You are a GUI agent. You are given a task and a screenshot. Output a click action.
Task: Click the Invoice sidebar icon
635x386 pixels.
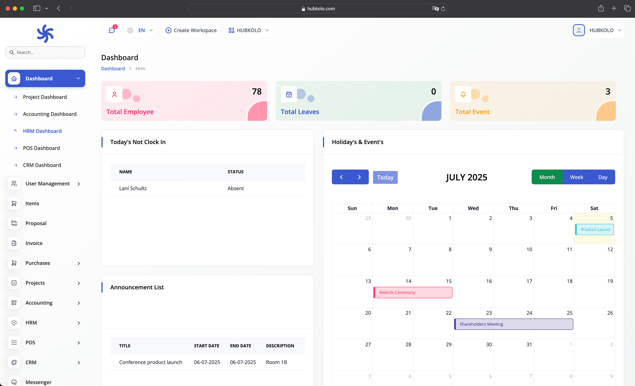click(x=14, y=243)
